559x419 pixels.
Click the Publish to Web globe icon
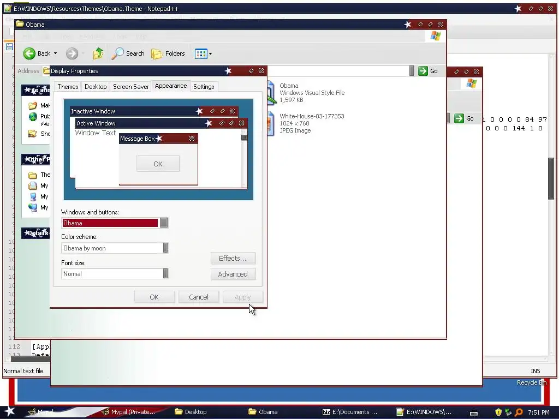click(33, 117)
